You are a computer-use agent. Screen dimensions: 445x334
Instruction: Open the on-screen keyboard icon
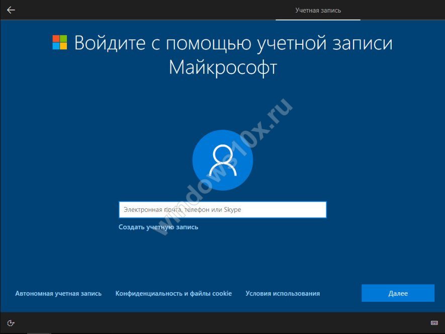coord(434,323)
